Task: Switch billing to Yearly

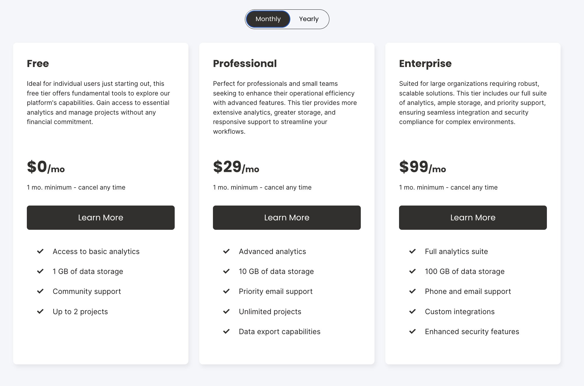Action: 309,19
